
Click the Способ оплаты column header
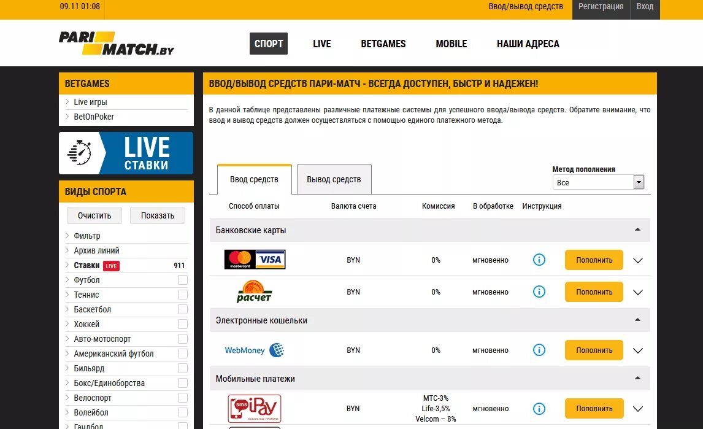(x=254, y=206)
